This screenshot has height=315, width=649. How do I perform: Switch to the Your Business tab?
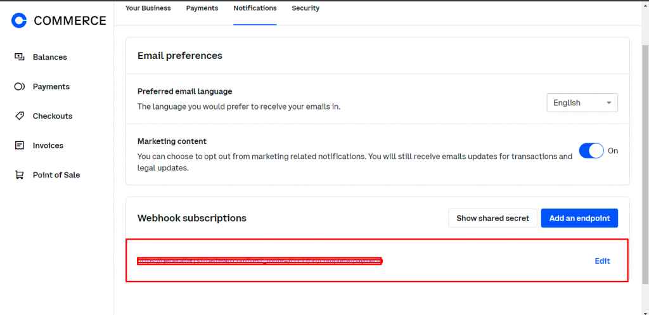pos(148,8)
